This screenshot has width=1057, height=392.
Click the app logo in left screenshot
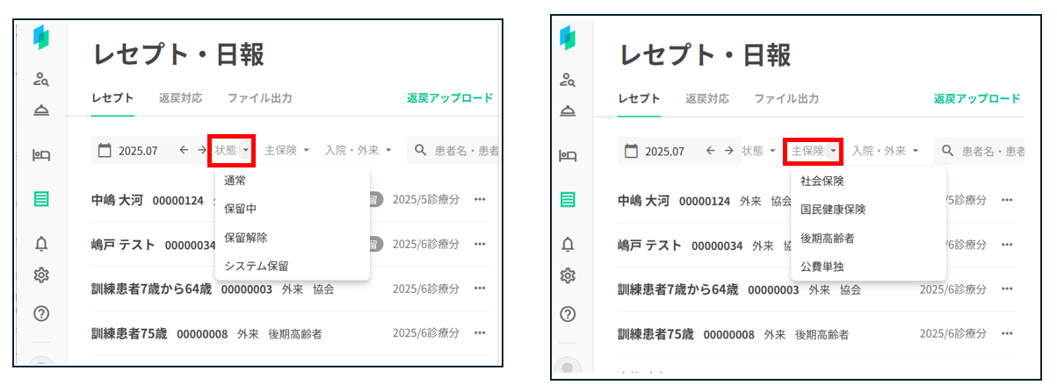pos(40,39)
